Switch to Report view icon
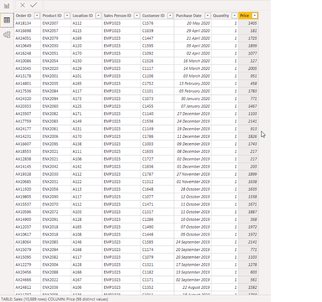322x302 pixels. (7, 6)
